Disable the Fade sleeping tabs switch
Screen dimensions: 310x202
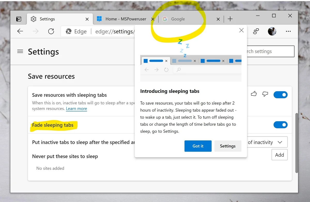tap(280, 125)
